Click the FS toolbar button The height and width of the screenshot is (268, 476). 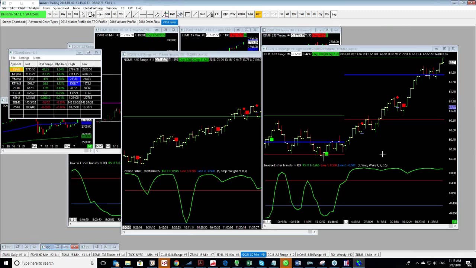coord(49,14)
